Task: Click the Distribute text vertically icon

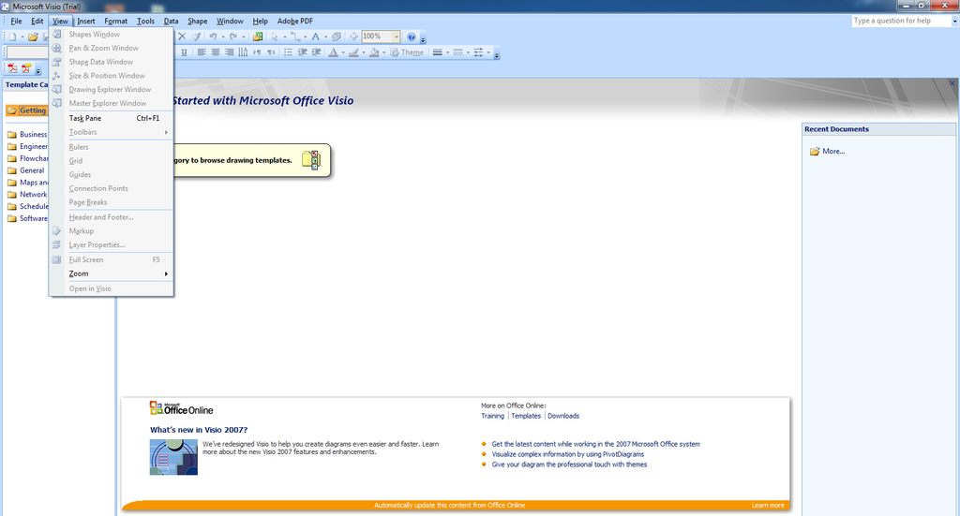Action: click(243, 52)
